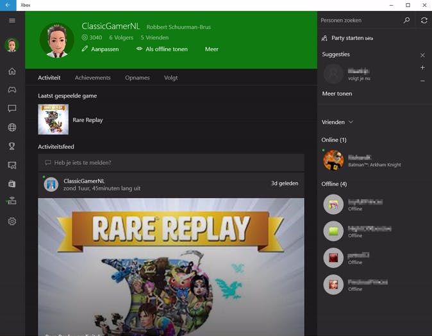Image resolution: width=432 pixels, height=336 pixels.
Task: Click the back arrow in the title bar
Action: click(x=8, y=5)
